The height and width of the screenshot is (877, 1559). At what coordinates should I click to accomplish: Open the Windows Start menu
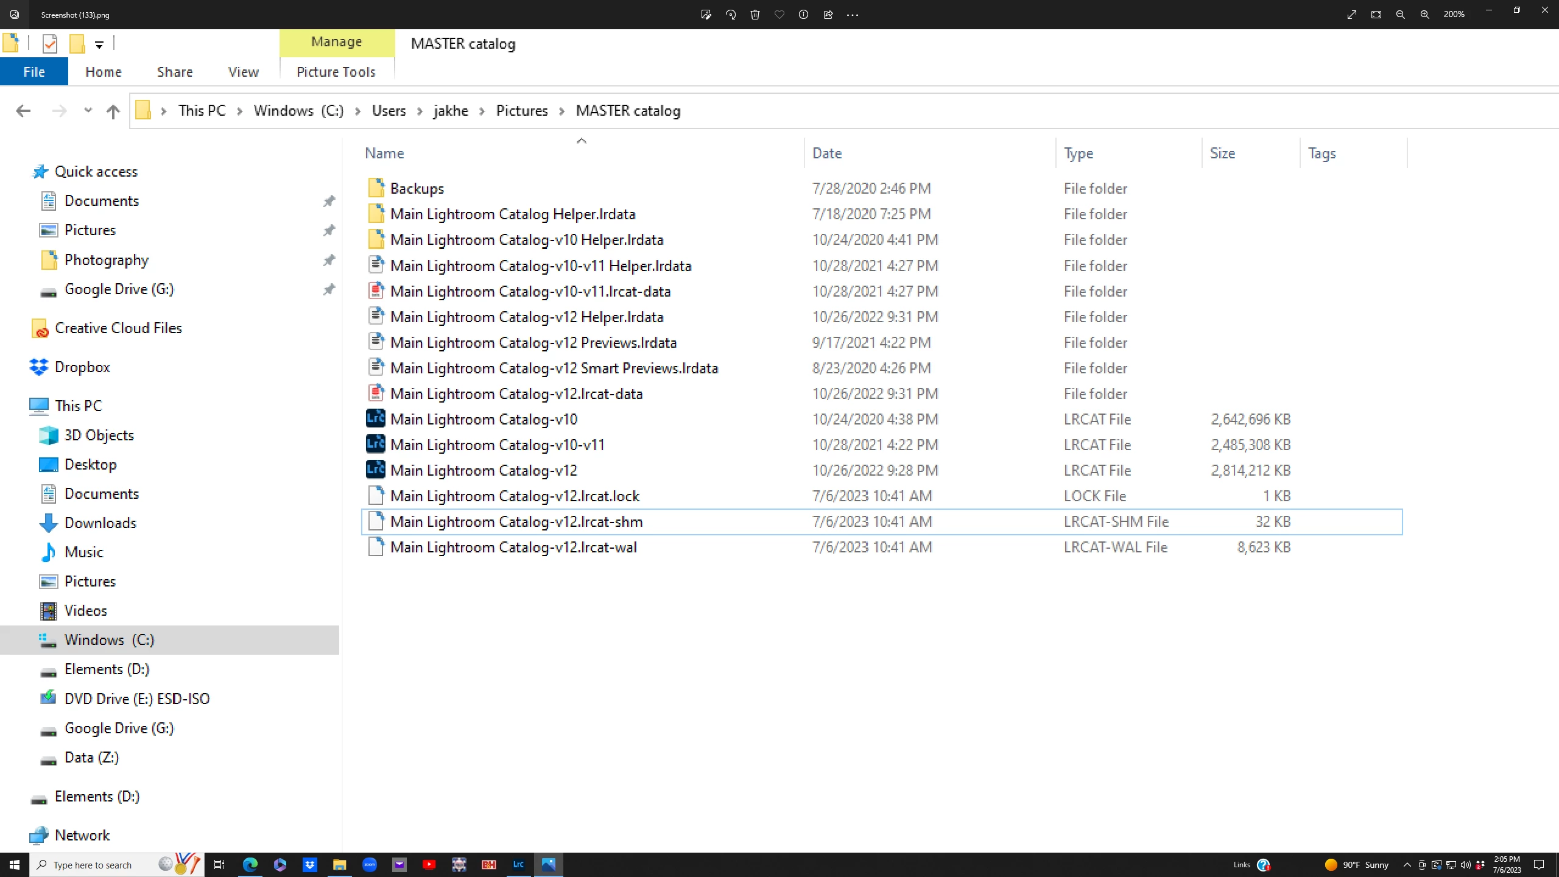(15, 865)
